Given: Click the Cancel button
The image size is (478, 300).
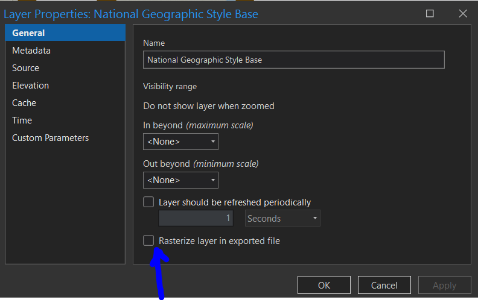Looking at the screenshot, I should pos(384,285).
